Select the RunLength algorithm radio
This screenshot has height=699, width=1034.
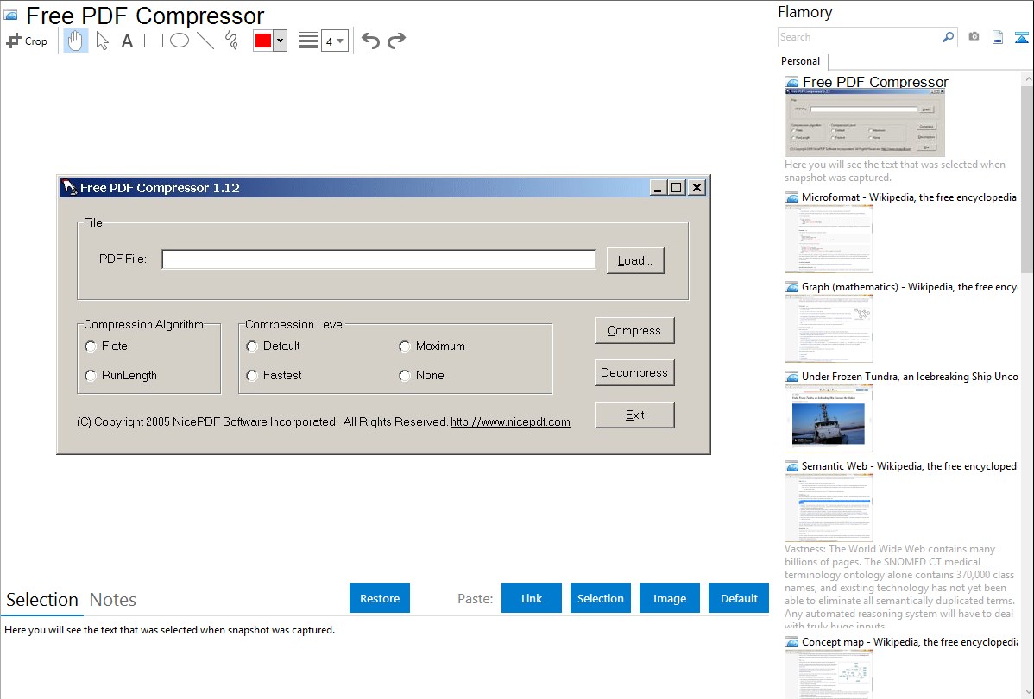point(91,376)
